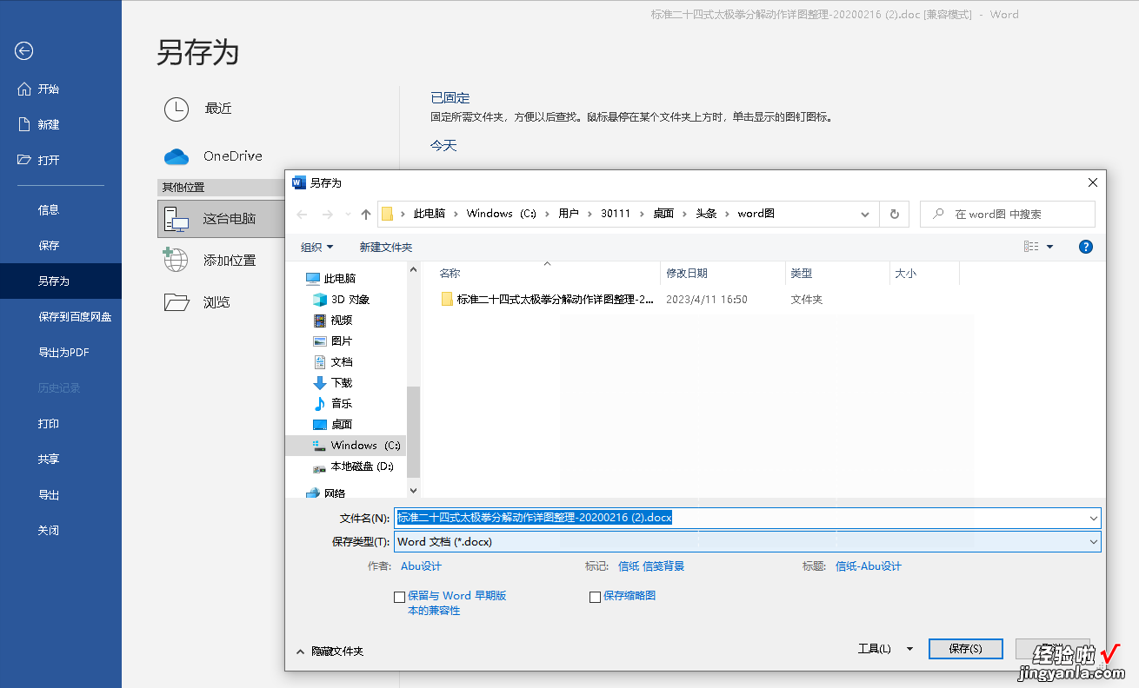Open the 导出 page in the sidebar
1139x688 pixels.
[x=49, y=494]
